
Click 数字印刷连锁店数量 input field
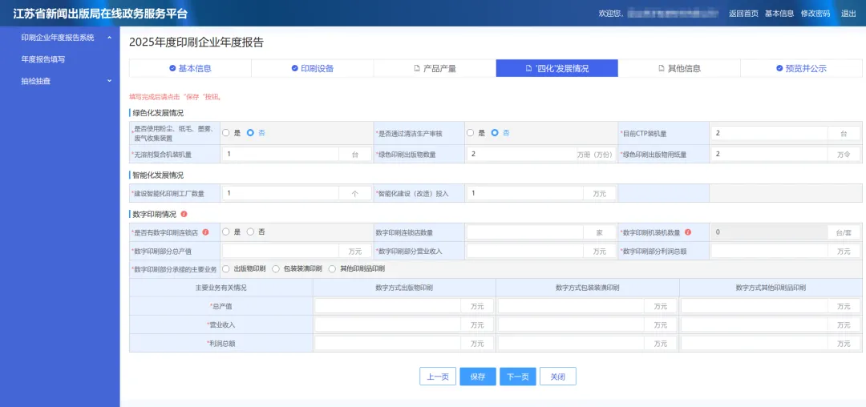pos(525,232)
